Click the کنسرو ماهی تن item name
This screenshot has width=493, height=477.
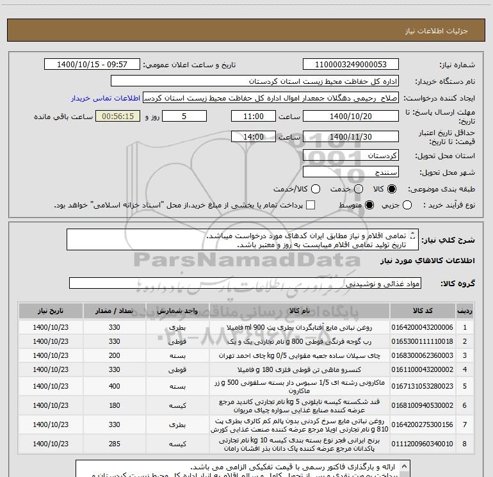(300, 369)
